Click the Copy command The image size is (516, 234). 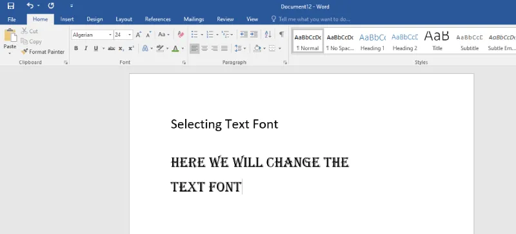pyautogui.click(x=31, y=42)
